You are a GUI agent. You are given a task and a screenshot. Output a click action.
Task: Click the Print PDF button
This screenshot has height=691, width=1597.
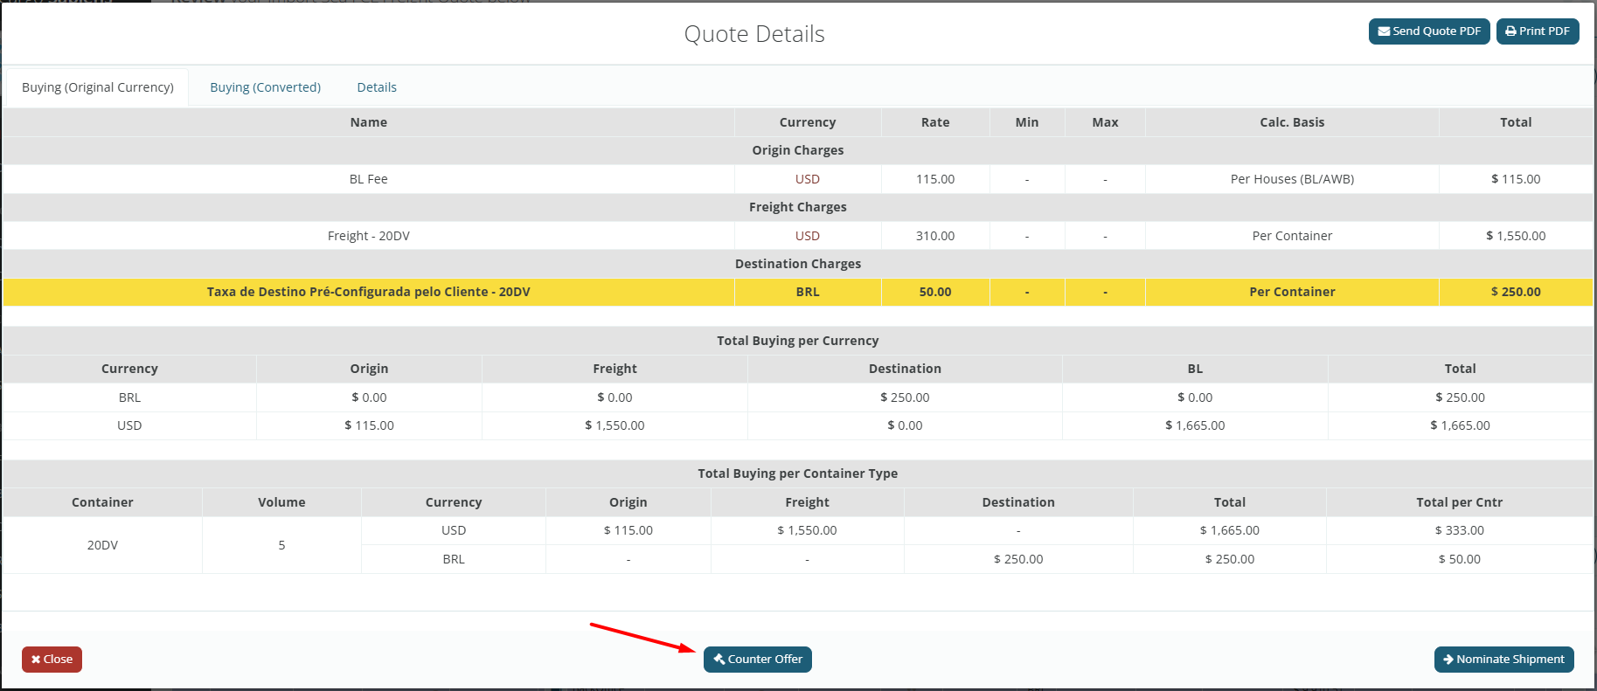click(x=1537, y=31)
